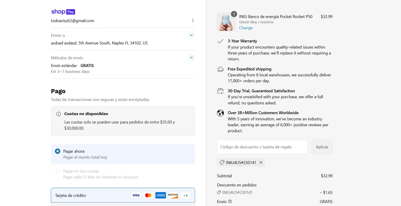Viewport: 401px width, 206px height.
Task: Select the Tarjeta de crédito payment tab
Action: (x=71, y=195)
